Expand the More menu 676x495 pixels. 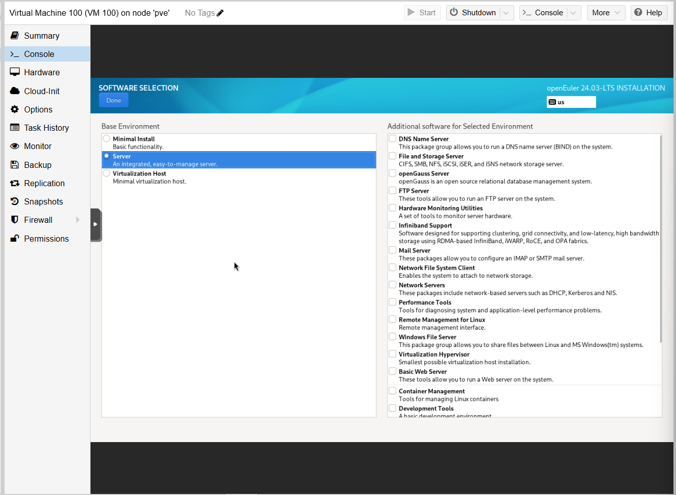click(x=605, y=13)
